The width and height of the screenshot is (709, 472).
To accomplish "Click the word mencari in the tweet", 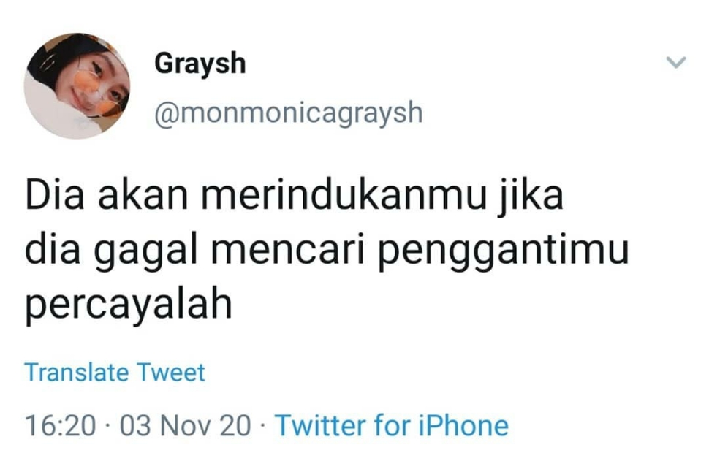I will 287,250.
